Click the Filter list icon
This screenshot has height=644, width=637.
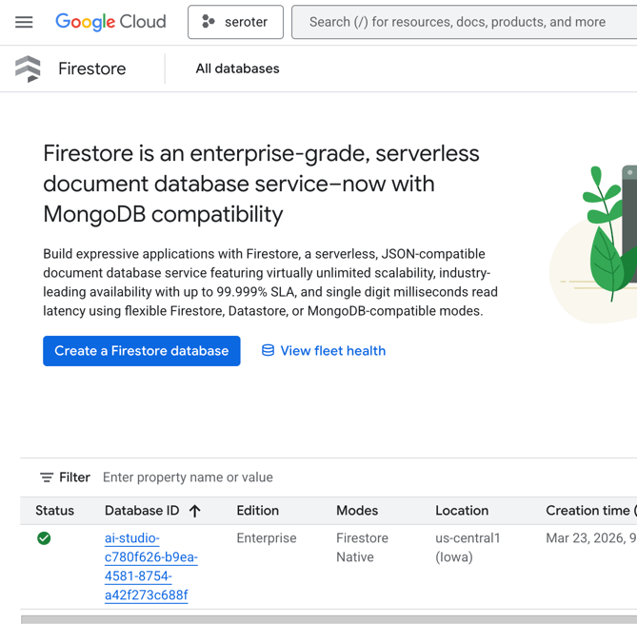(47, 478)
